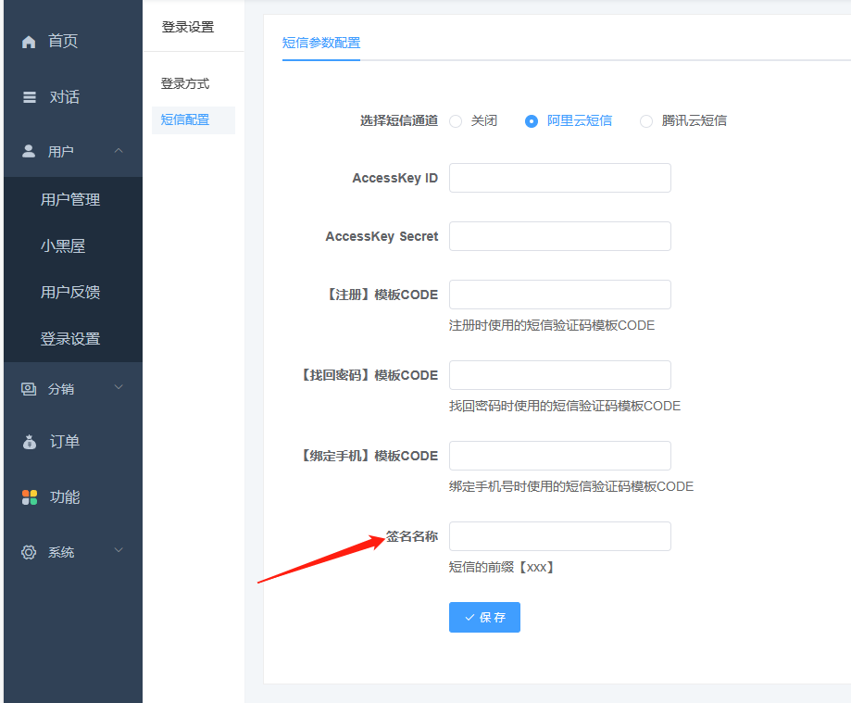
Task: Click the gear icon beside 系统
Action: tap(29, 552)
